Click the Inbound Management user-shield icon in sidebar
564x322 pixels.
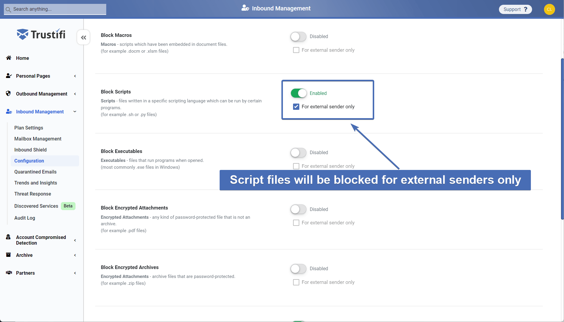point(9,112)
